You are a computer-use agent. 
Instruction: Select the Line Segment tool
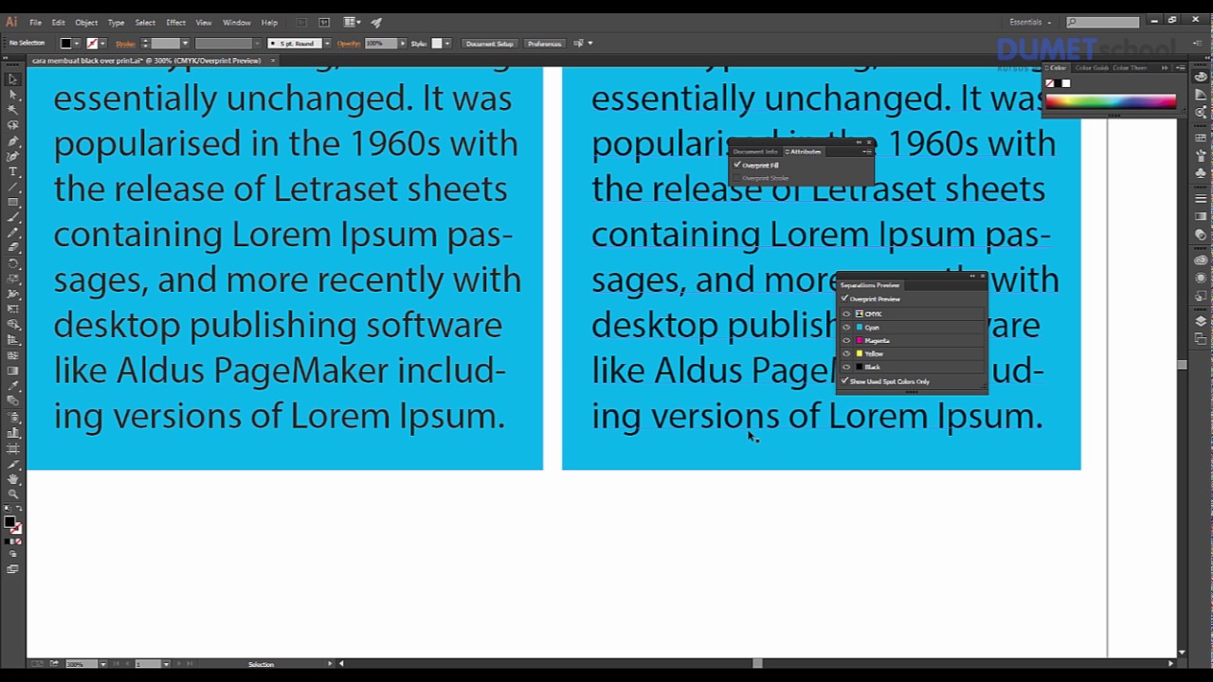click(x=12, y=187)
